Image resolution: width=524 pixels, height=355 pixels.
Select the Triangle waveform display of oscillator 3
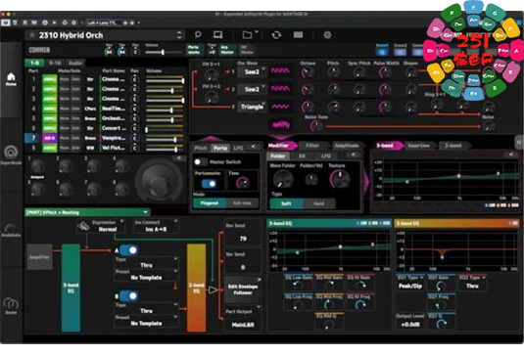coord(280,107)
